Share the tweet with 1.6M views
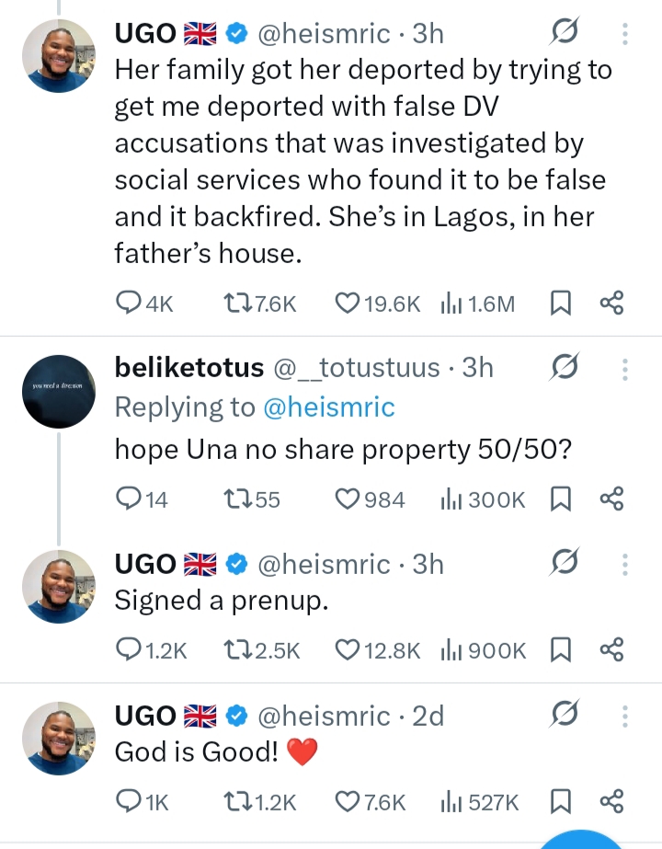Image resolution: width=662 pixels, height=849 pixels. (611, 303)
